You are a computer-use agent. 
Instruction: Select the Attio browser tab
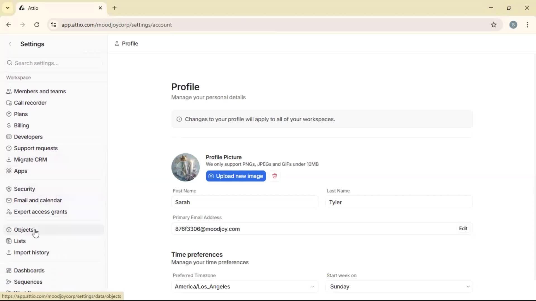pos(61,8)
